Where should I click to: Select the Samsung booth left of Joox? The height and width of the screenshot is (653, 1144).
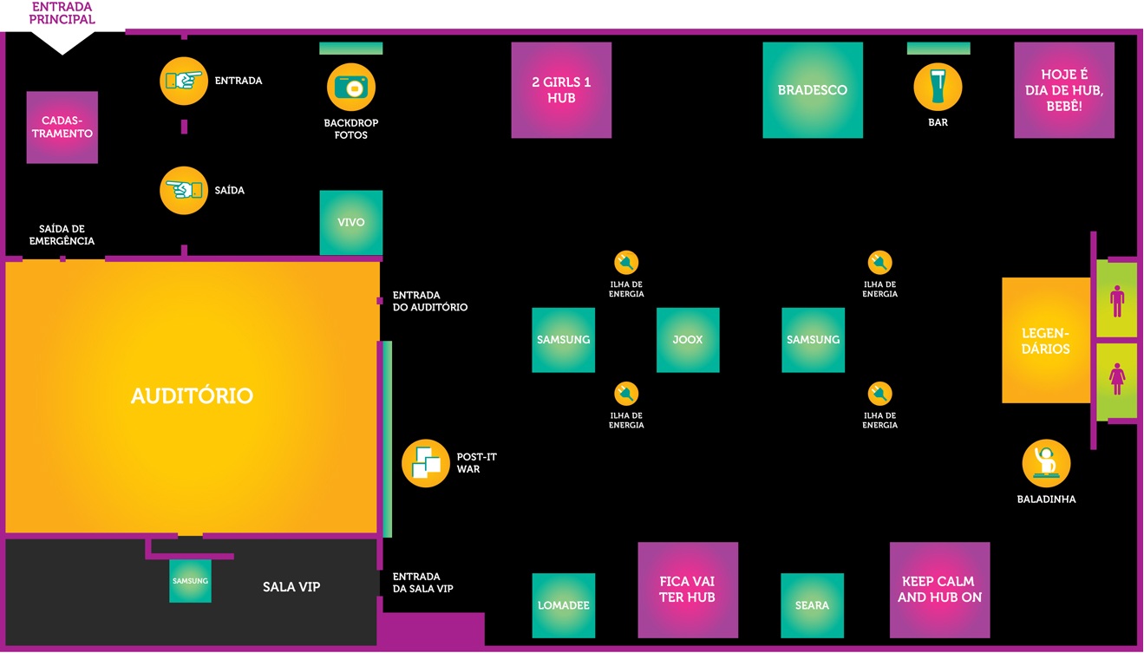(x=564, y=340)
